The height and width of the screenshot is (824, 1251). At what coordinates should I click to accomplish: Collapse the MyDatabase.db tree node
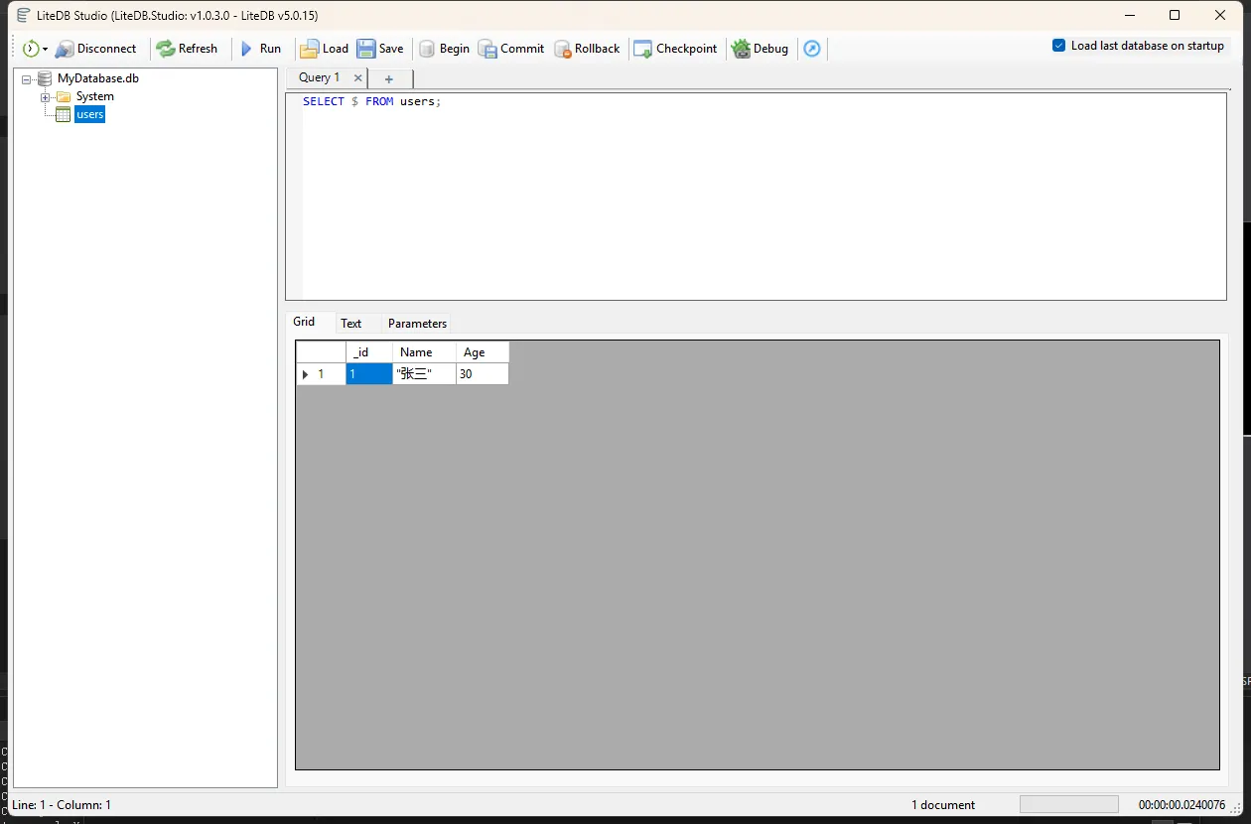pyautogui.click(x=27, y=78)
